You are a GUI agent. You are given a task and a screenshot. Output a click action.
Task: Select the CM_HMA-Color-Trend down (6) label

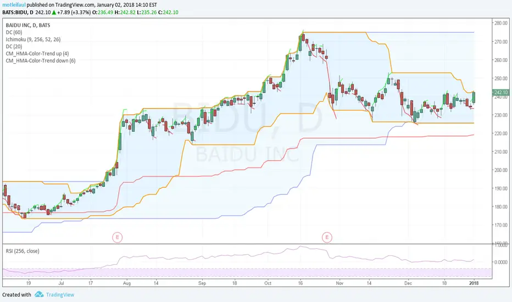(x=41, y=61)
